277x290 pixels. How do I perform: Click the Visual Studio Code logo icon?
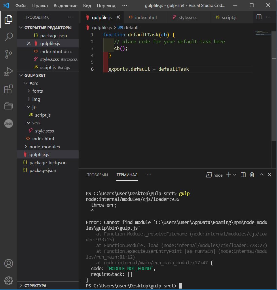[x=6, y=5]
